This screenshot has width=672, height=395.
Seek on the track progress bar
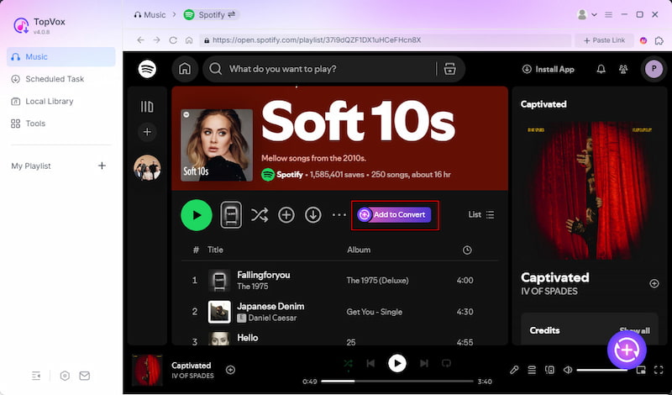397,382
